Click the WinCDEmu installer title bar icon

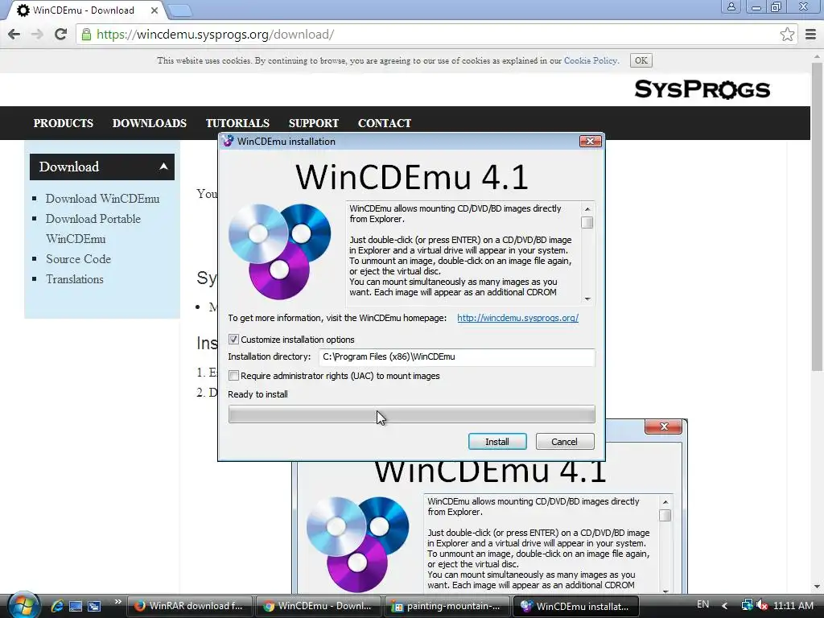228,141
